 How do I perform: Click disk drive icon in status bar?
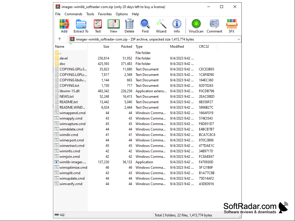[57, 215]
